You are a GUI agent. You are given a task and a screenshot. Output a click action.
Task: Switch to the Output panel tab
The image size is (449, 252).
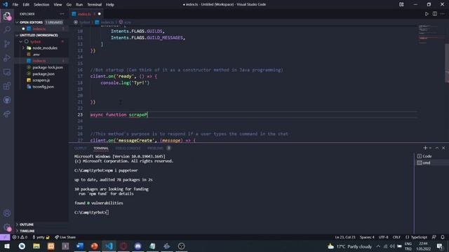(80, 148)
